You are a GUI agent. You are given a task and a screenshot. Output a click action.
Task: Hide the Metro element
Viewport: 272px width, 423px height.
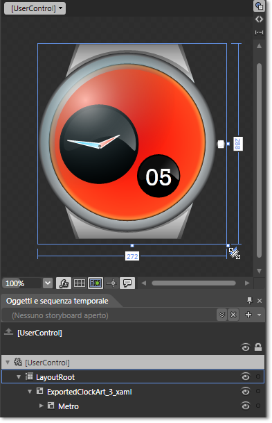245,406
